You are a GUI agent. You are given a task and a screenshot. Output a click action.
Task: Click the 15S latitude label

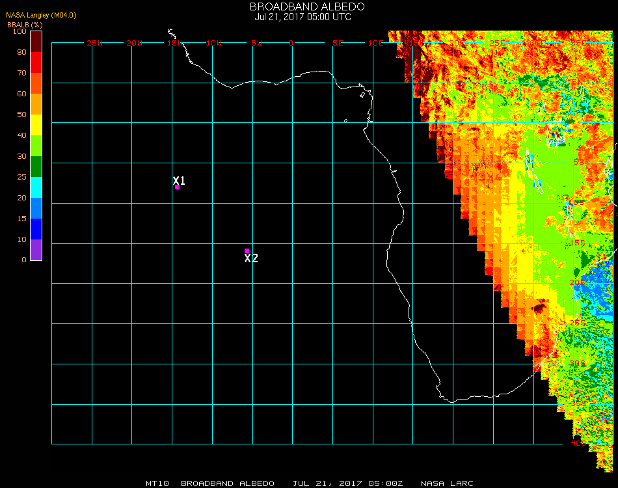tap(578, 243)
